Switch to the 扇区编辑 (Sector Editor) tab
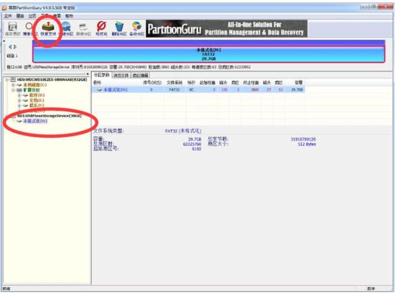This screenshot has height=295, width=398. point(140,75)
